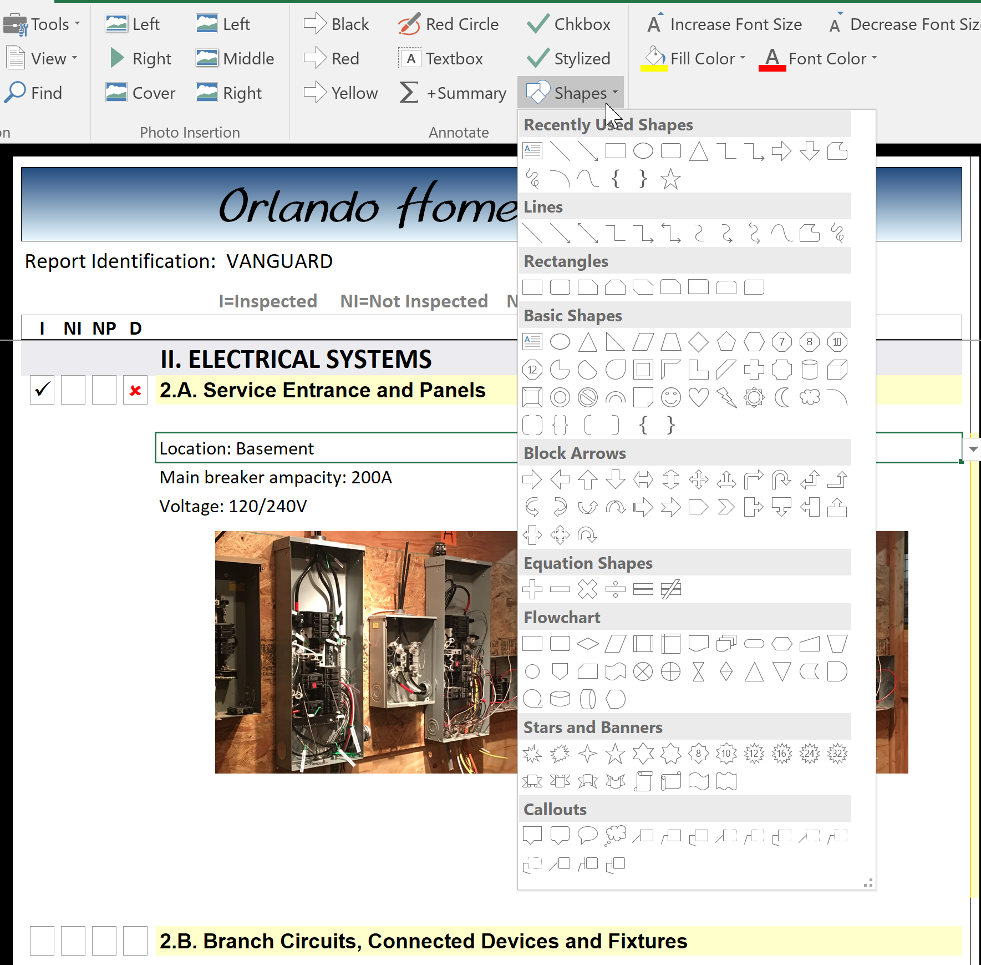981x965 pixels.
Task: Check the first box beside 2.B Branch Circuits
Action: 42,941
